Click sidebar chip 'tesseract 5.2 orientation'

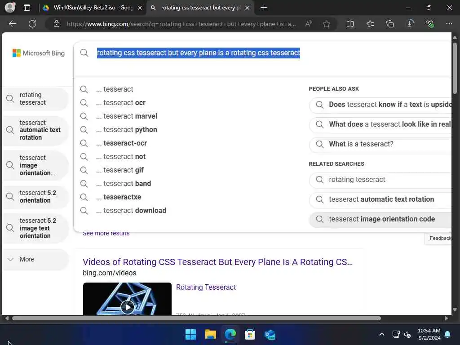point(35,197)
